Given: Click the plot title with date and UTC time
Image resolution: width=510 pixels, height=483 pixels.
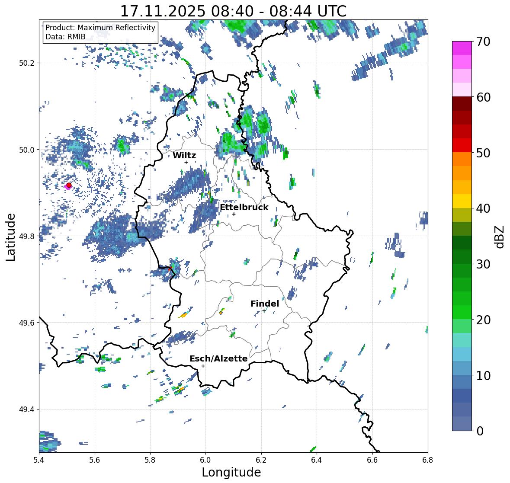Looking at the screenshot, I should point(233,11).
